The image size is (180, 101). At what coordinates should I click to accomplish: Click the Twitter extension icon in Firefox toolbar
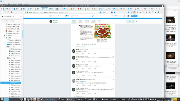click(x=149, y=12)
